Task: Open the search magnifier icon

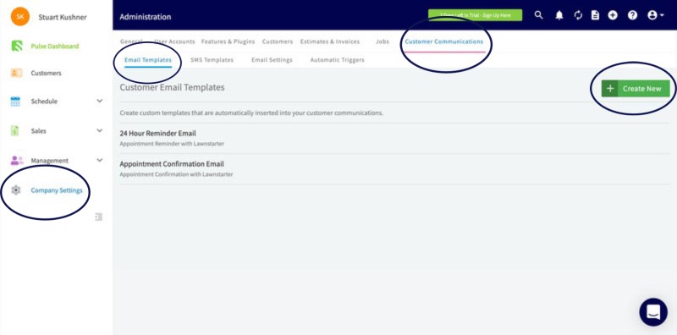Action: (538, 15)
